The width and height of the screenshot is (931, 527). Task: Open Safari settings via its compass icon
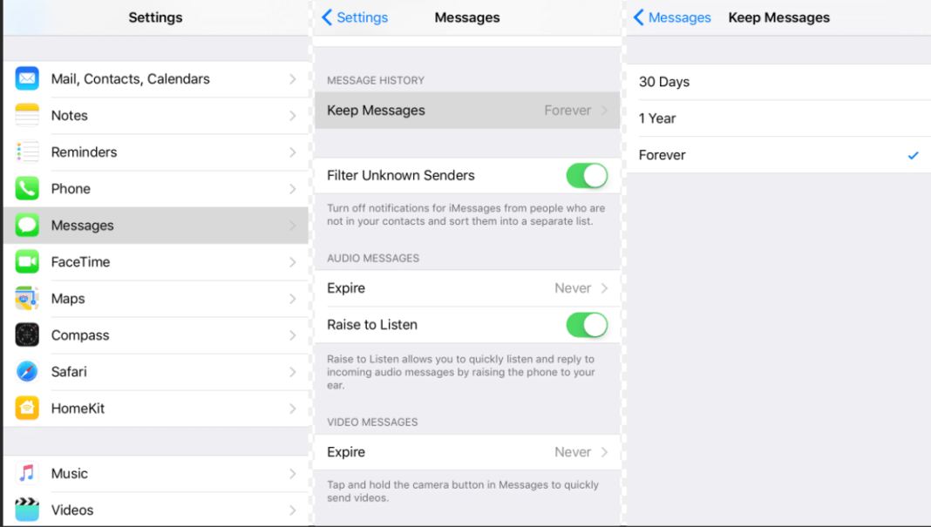point(26,371)
